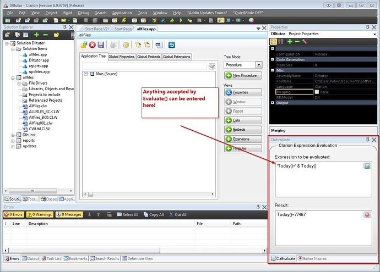
Task: Toggle the 0 Warnings filter
Action: [x=39, y=214]
